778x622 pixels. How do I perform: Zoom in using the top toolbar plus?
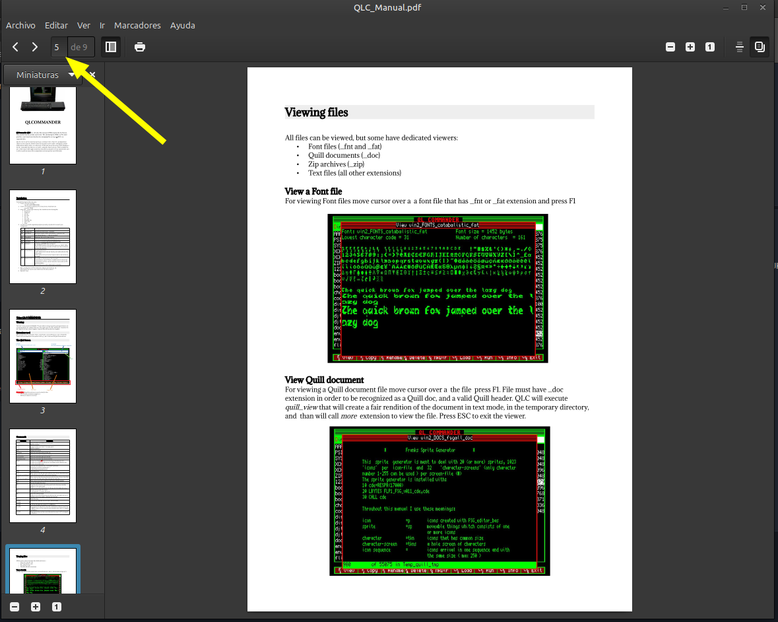coord(690,47)
